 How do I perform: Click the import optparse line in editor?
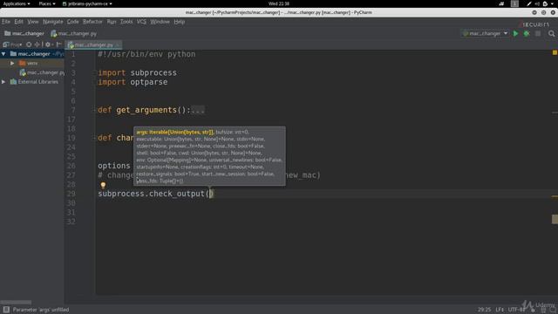coord(133,82)
